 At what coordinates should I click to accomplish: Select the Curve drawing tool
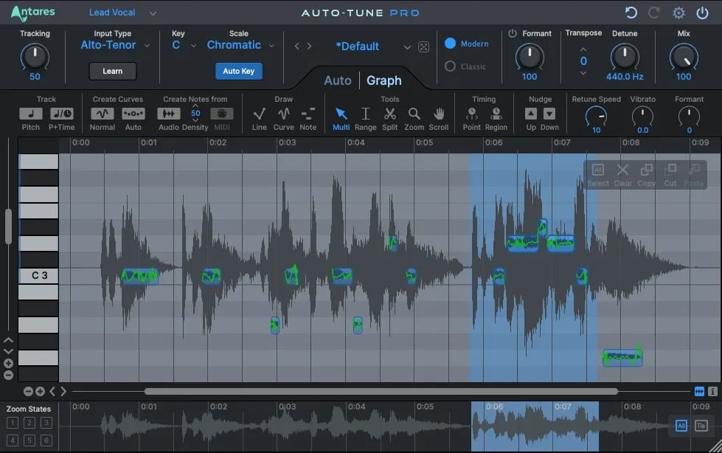pyautogui.click(x=283, y=116)
